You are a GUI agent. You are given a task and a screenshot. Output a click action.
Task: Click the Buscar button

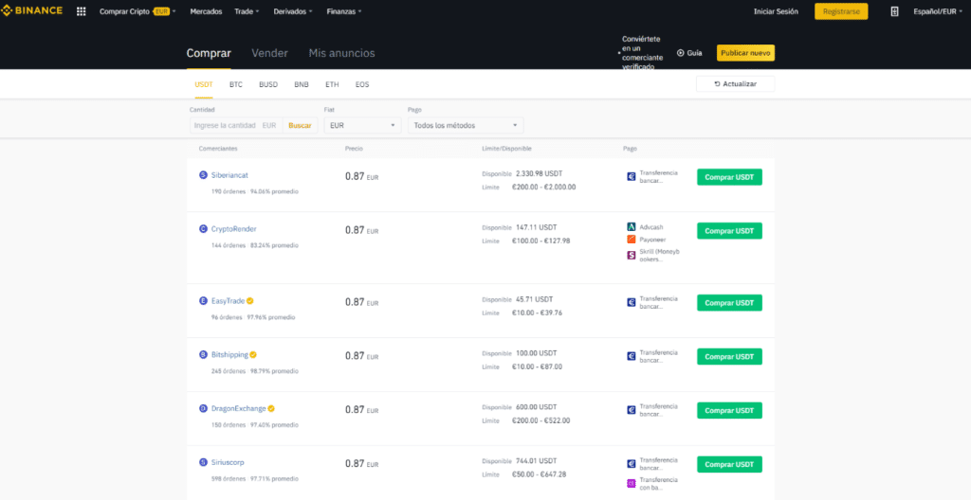(x=300, y=125)
